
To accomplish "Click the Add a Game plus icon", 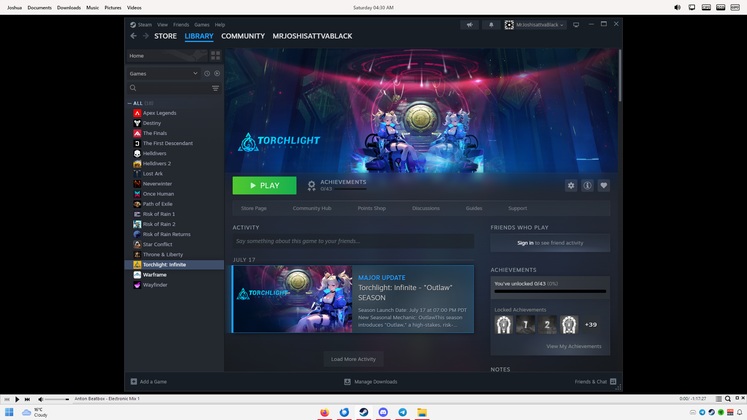I will click(x=134, y=381).
